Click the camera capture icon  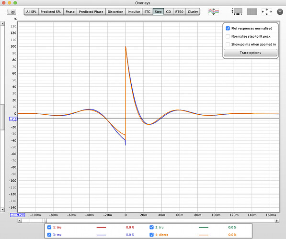pyautogui.click(x=11, y=11)
